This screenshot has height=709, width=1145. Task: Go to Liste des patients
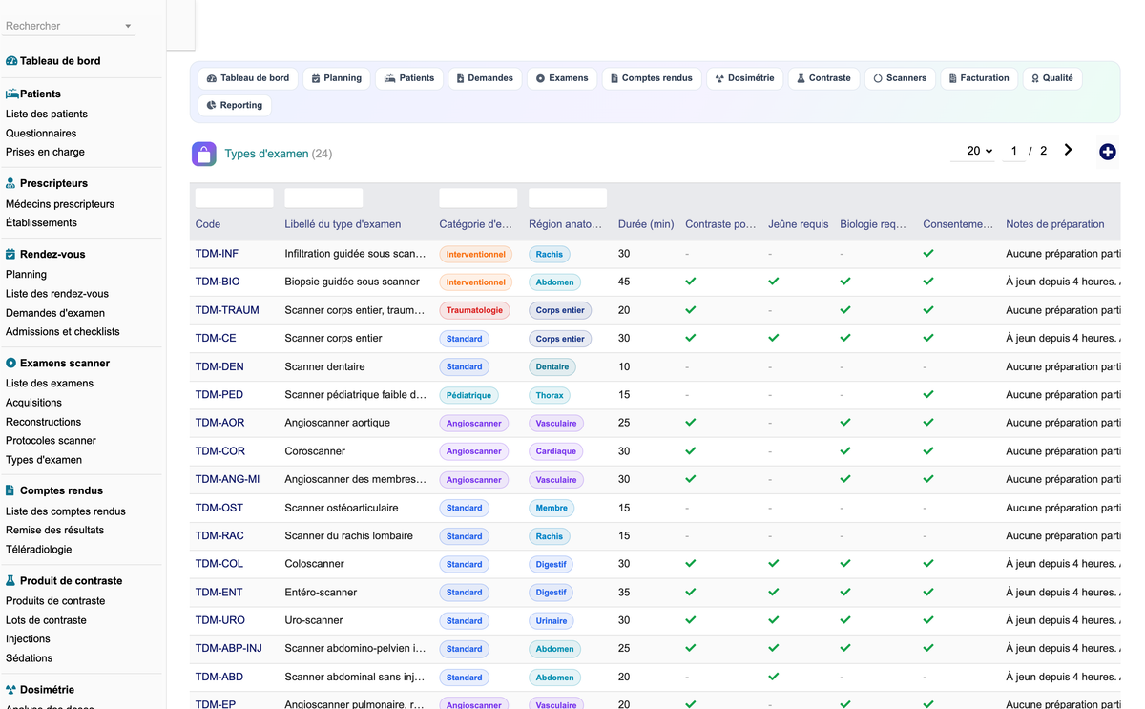(x=47, y=115)
